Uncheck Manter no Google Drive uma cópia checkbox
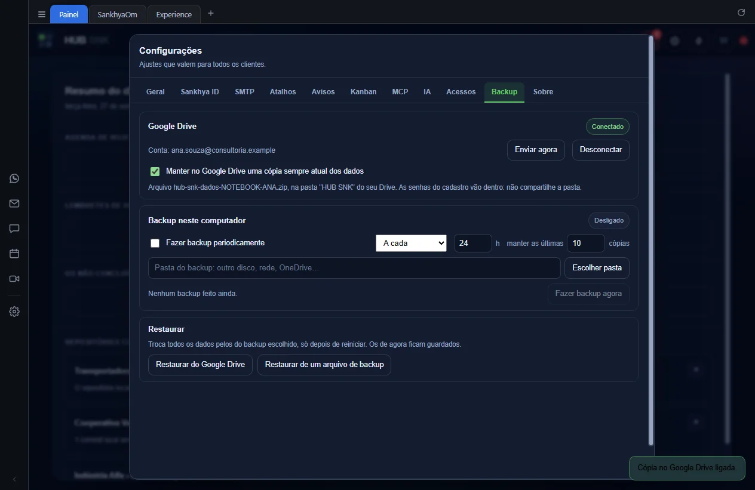 point(155,171)
